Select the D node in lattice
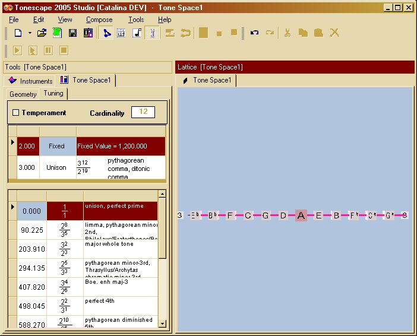The width and height of the screenshot is (417, 336). tap(283, 215)
